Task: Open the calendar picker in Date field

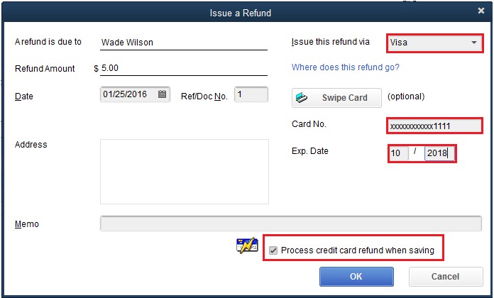Action: pos(162,94)
